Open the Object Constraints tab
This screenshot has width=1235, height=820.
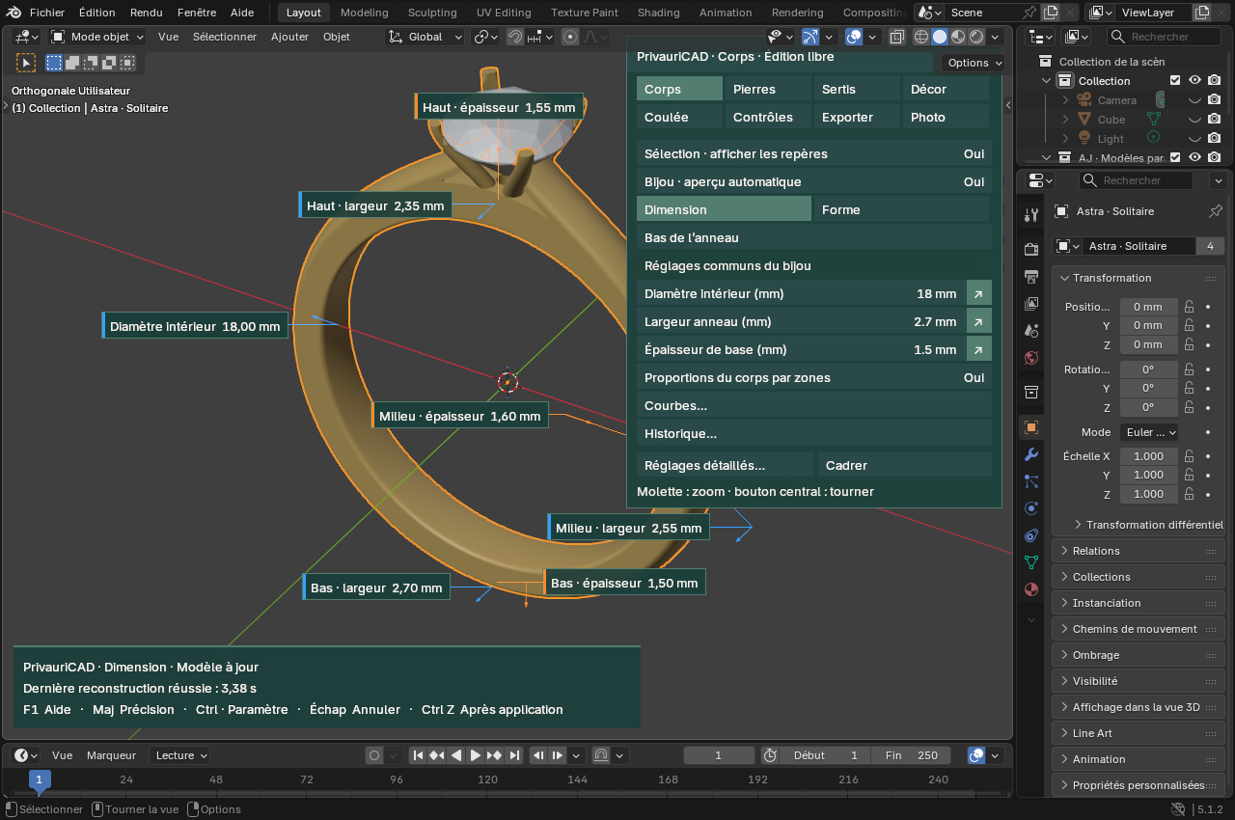pos(1031,535)
